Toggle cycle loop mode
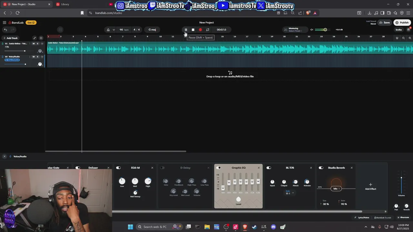This screenshot has width=413, height=232. click(x=207, y=30)
